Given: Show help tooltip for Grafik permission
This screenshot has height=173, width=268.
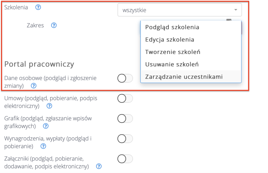Looking at the screenshot, I should [x=46, y=126].
